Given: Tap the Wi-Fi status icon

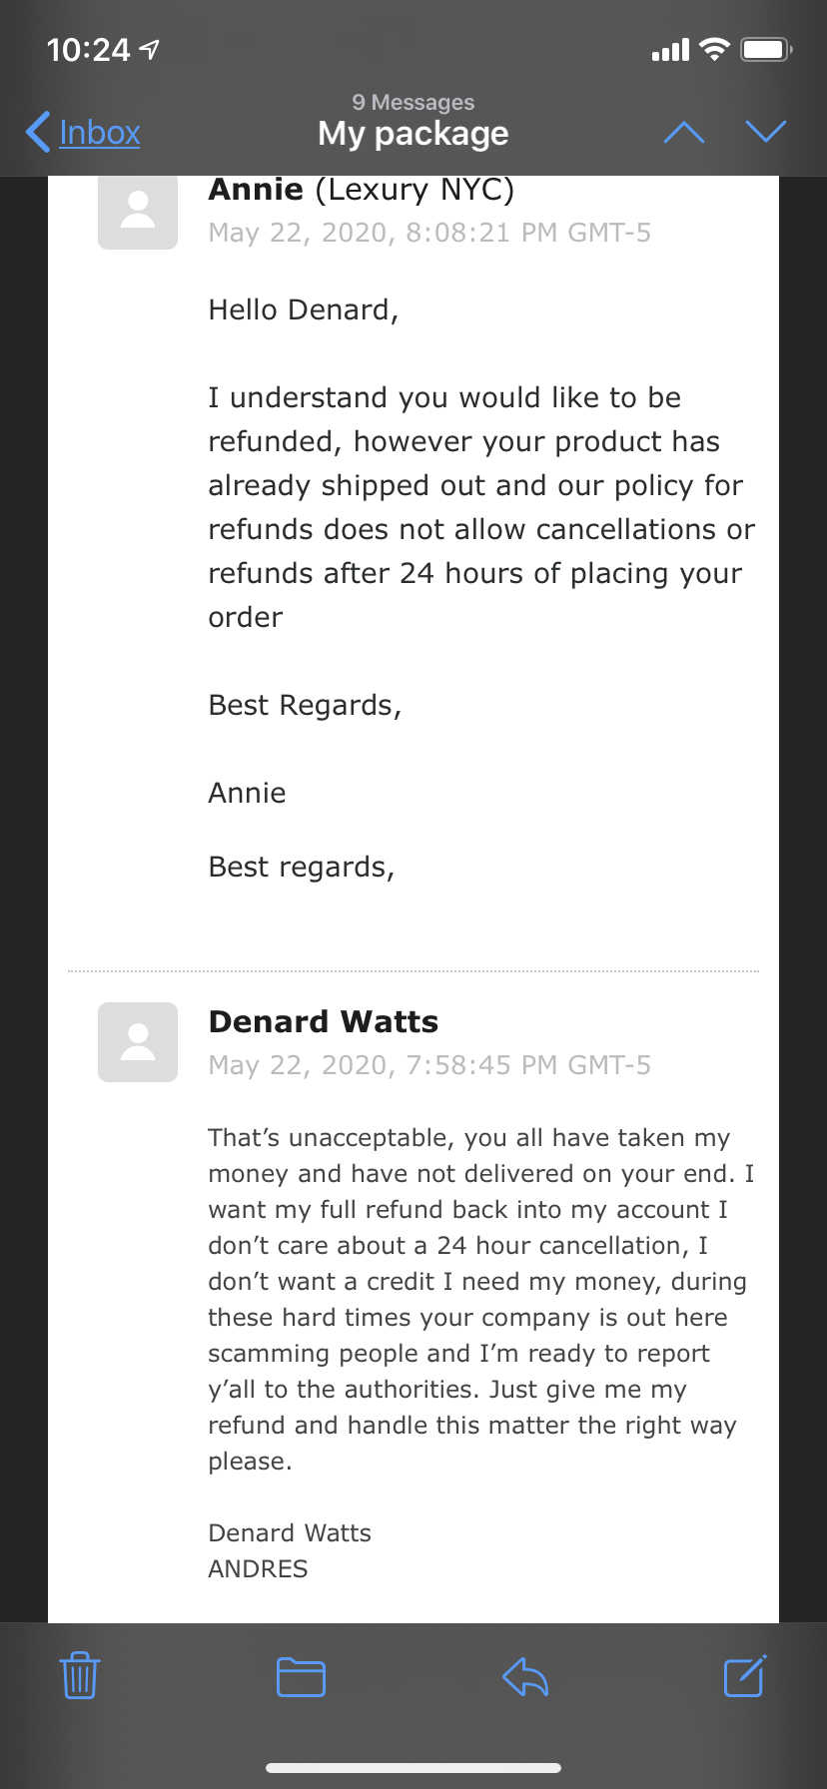Looking at the screenshot, I should (714, 49).
